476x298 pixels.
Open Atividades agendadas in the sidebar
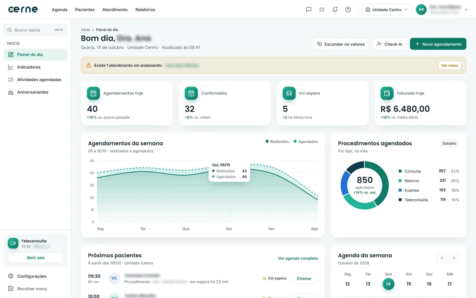35,80
